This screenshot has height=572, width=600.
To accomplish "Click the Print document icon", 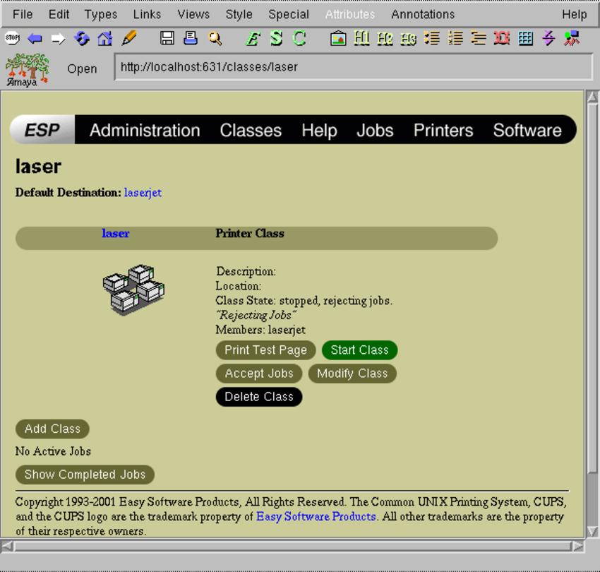I will click(x=191, y=38).
